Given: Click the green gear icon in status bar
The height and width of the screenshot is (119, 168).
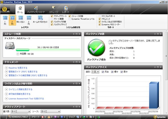Looking at the screenshot, I should click(x=99, y=117).
